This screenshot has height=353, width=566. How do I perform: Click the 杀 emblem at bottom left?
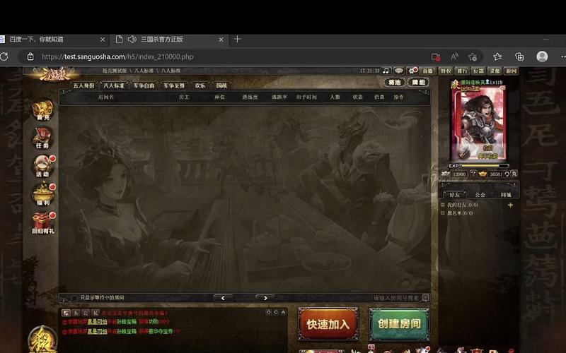click(x=42, y=340)
